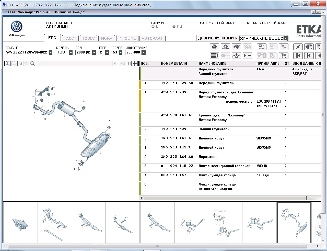The width and height of the screenshot is (327, 251).
Task: Switch to the TOOLS tab
Action: tap(88, 38)
